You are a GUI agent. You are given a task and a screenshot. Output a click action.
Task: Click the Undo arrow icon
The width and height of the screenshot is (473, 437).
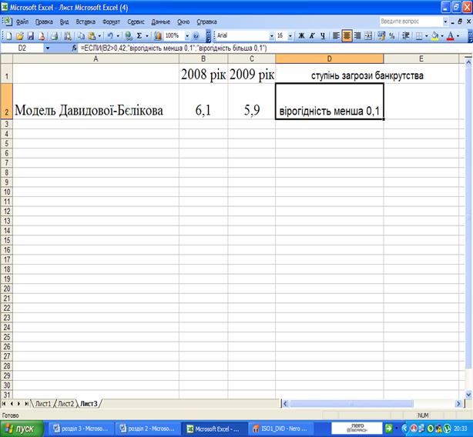(112, 35)
